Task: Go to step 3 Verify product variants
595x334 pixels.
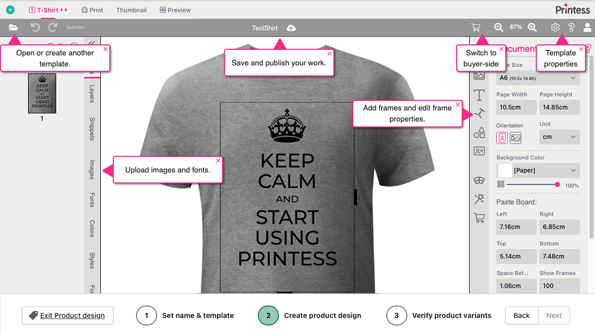Action: 439,315
